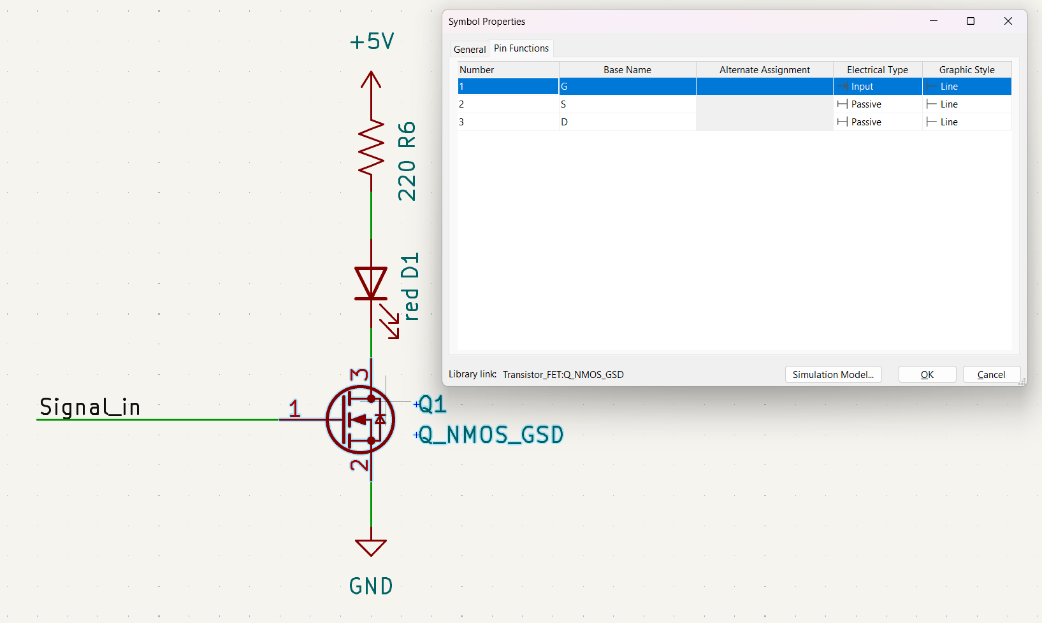Select the pin 3 base name D cell
This screenshot has height=623, width=1042.
tap(627, 122)
